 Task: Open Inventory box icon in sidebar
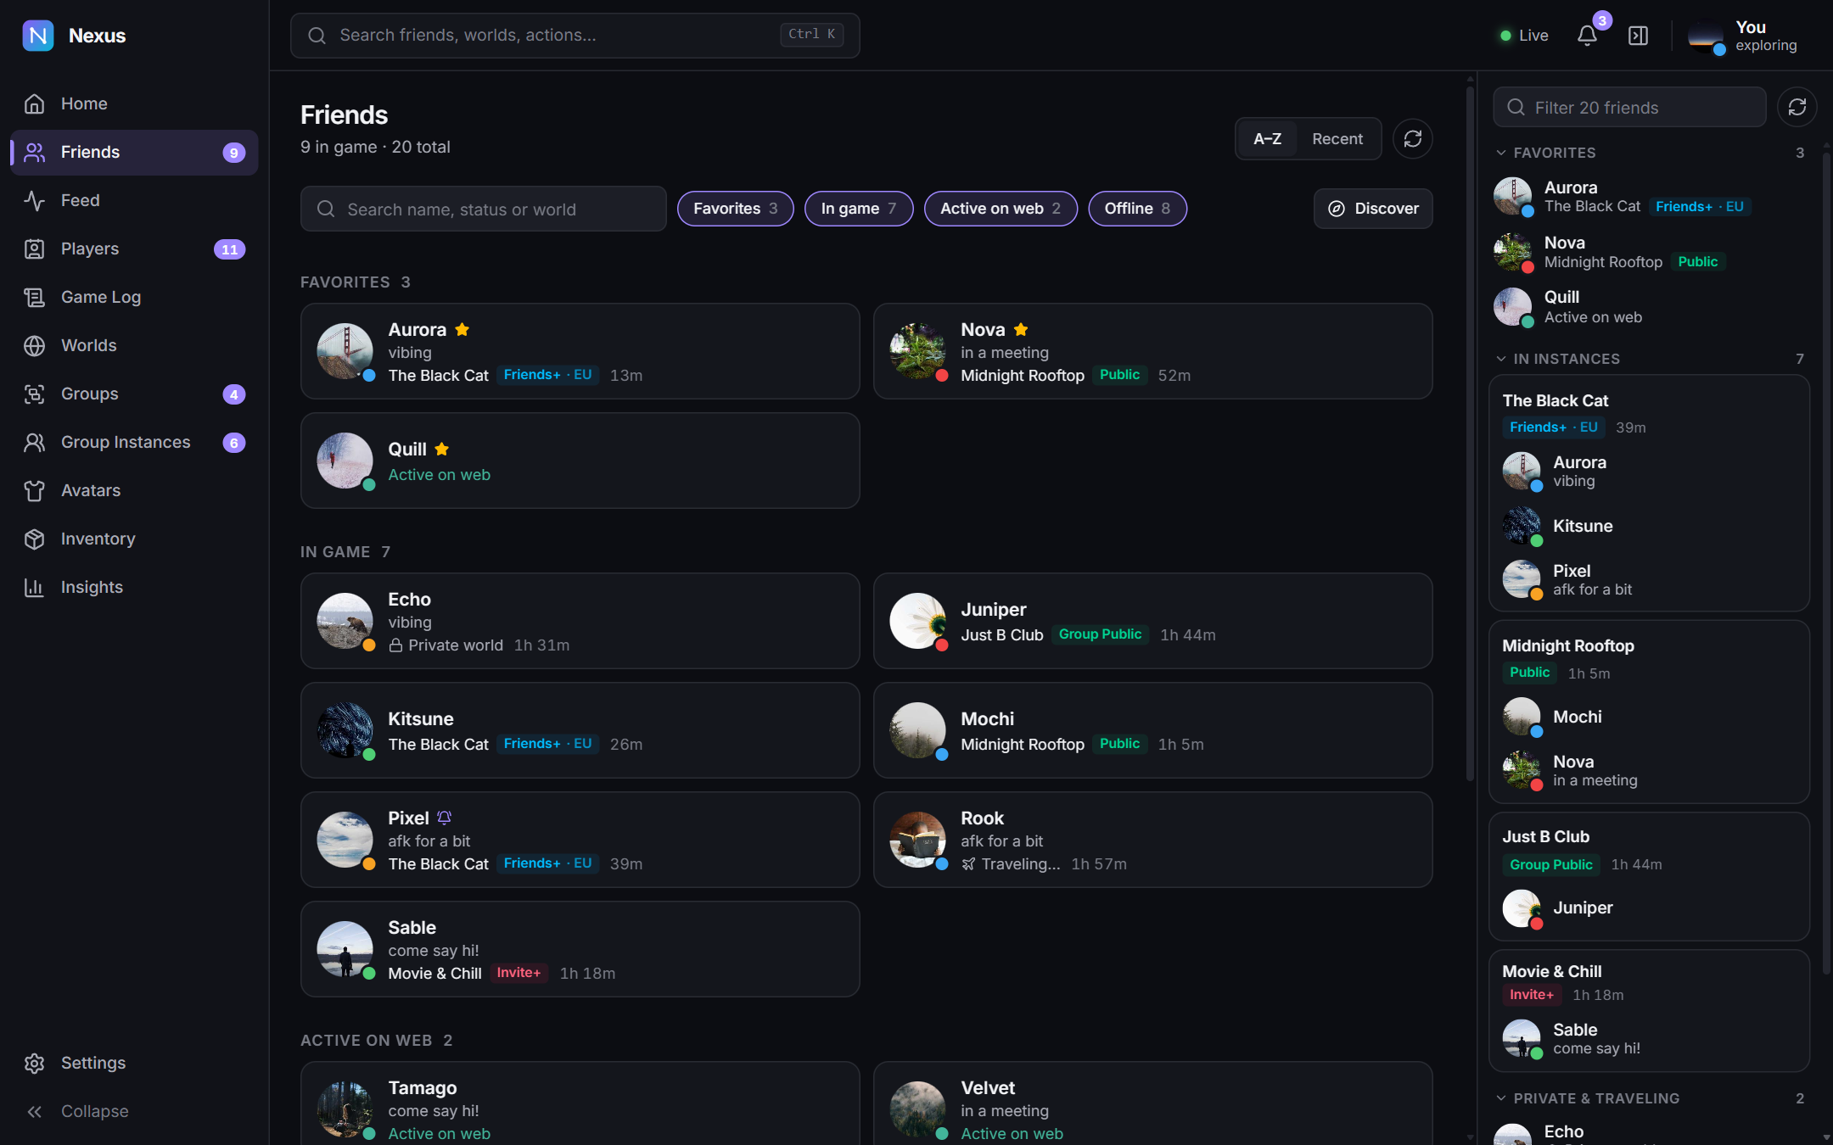coord(34,539)
